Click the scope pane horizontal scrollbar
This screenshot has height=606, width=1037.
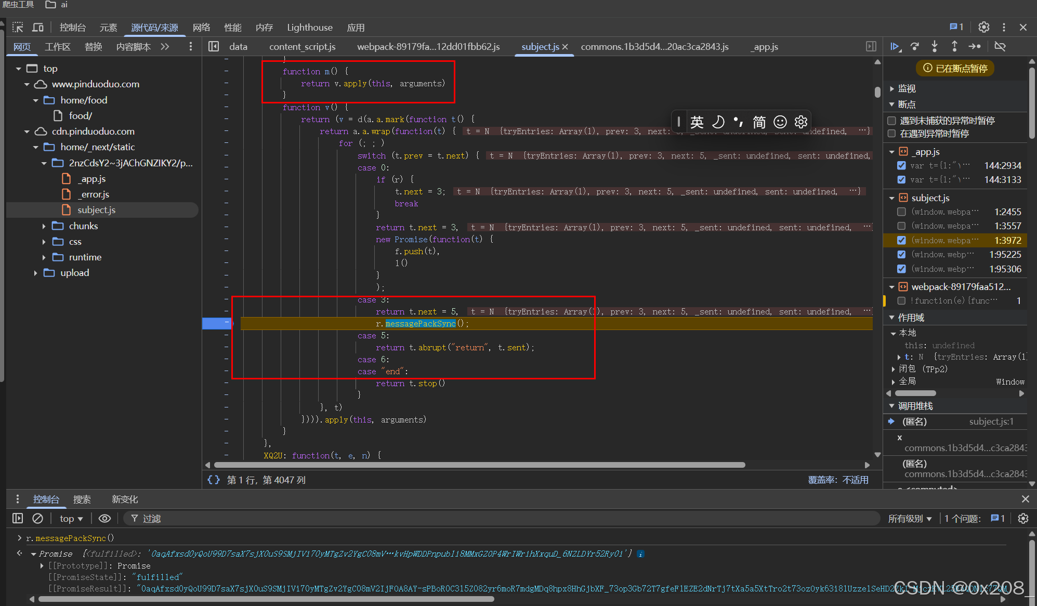(915, 393)
